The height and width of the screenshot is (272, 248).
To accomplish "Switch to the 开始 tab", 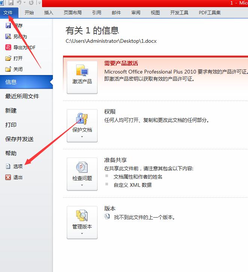I will click(29, 13).
